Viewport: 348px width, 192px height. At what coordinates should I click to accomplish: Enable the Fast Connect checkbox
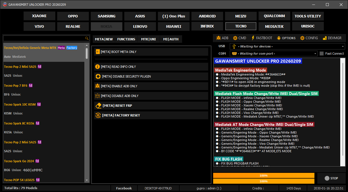[x=322, y=54]
